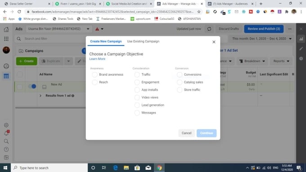Select Traffic objective
This screenshot has width=306, height=172.
(137, 75)
